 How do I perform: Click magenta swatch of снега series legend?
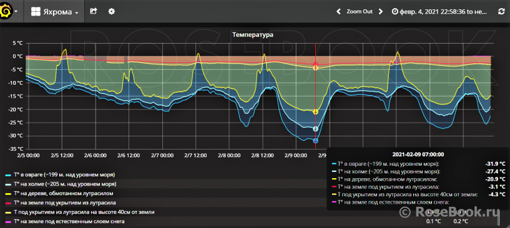point(8,222)
